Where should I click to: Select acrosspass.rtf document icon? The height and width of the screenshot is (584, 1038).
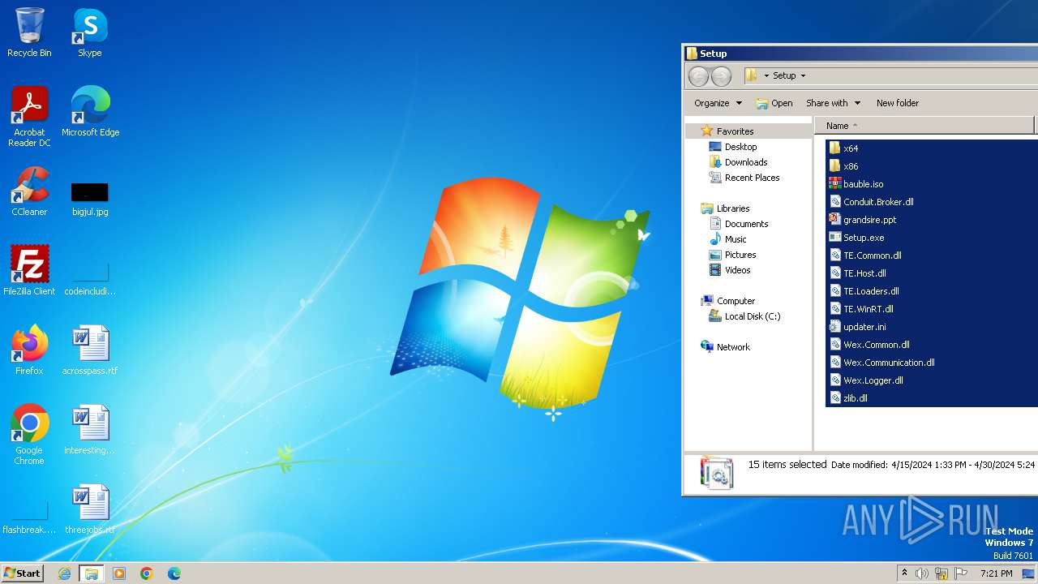90,350
